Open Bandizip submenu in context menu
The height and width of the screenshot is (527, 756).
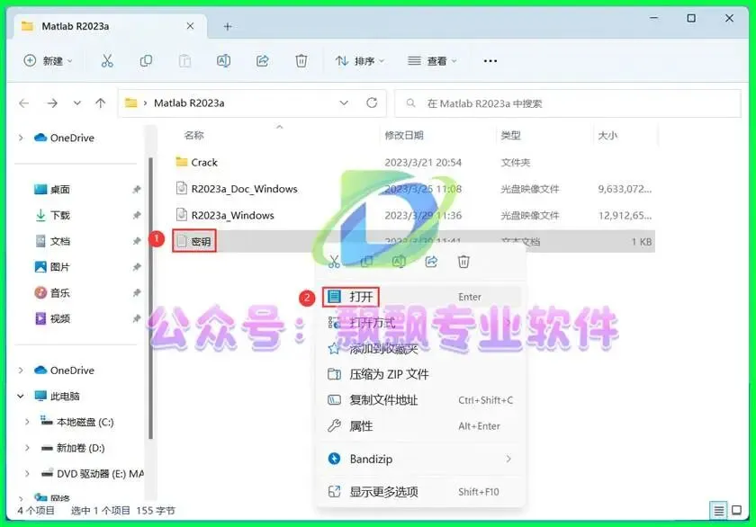click(x=420, y=459)
